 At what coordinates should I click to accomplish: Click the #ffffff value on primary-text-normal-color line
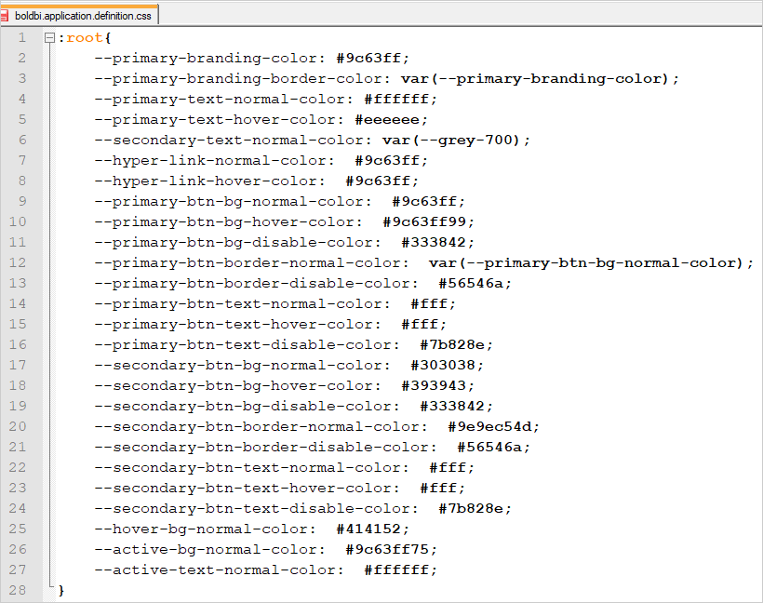400,100
